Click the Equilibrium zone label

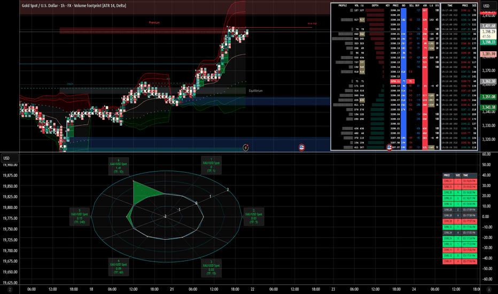coord(255,91)
